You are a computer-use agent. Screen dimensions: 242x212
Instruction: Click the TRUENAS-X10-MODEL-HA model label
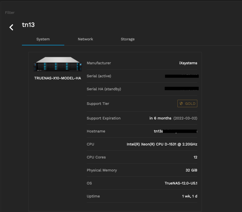click(x=58, y=78)
